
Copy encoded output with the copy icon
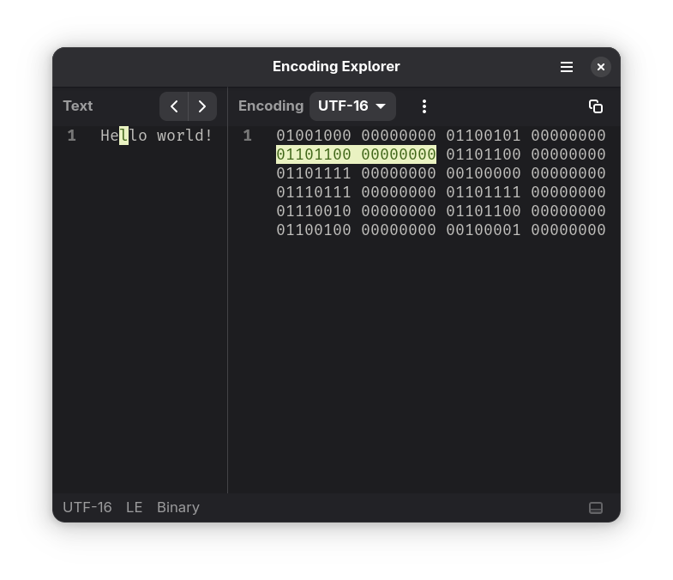[596, 106]
